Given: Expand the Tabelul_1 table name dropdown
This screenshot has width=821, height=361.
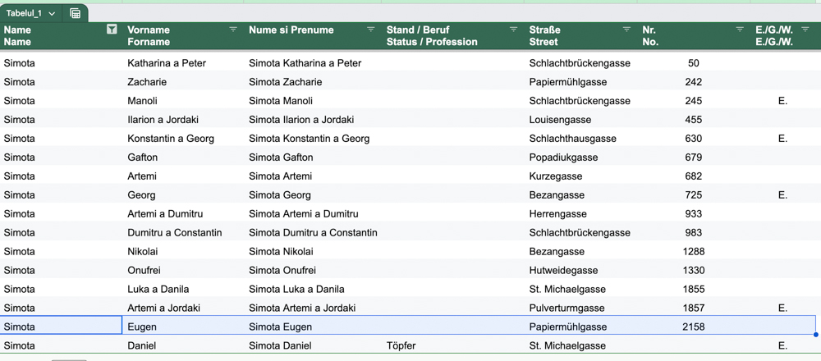Looking at the screenshot, I should [x=52, y=14].
